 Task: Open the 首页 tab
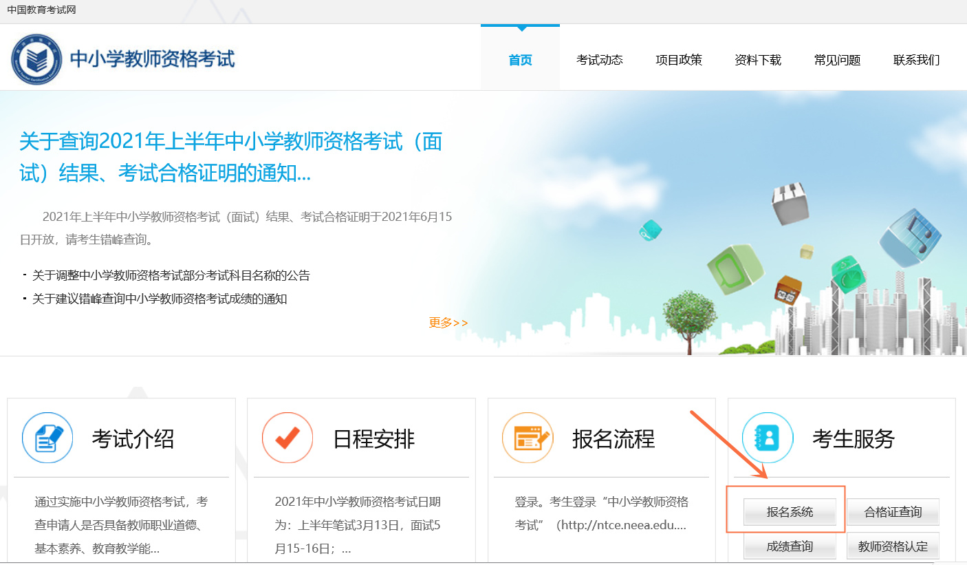(520, 60)
